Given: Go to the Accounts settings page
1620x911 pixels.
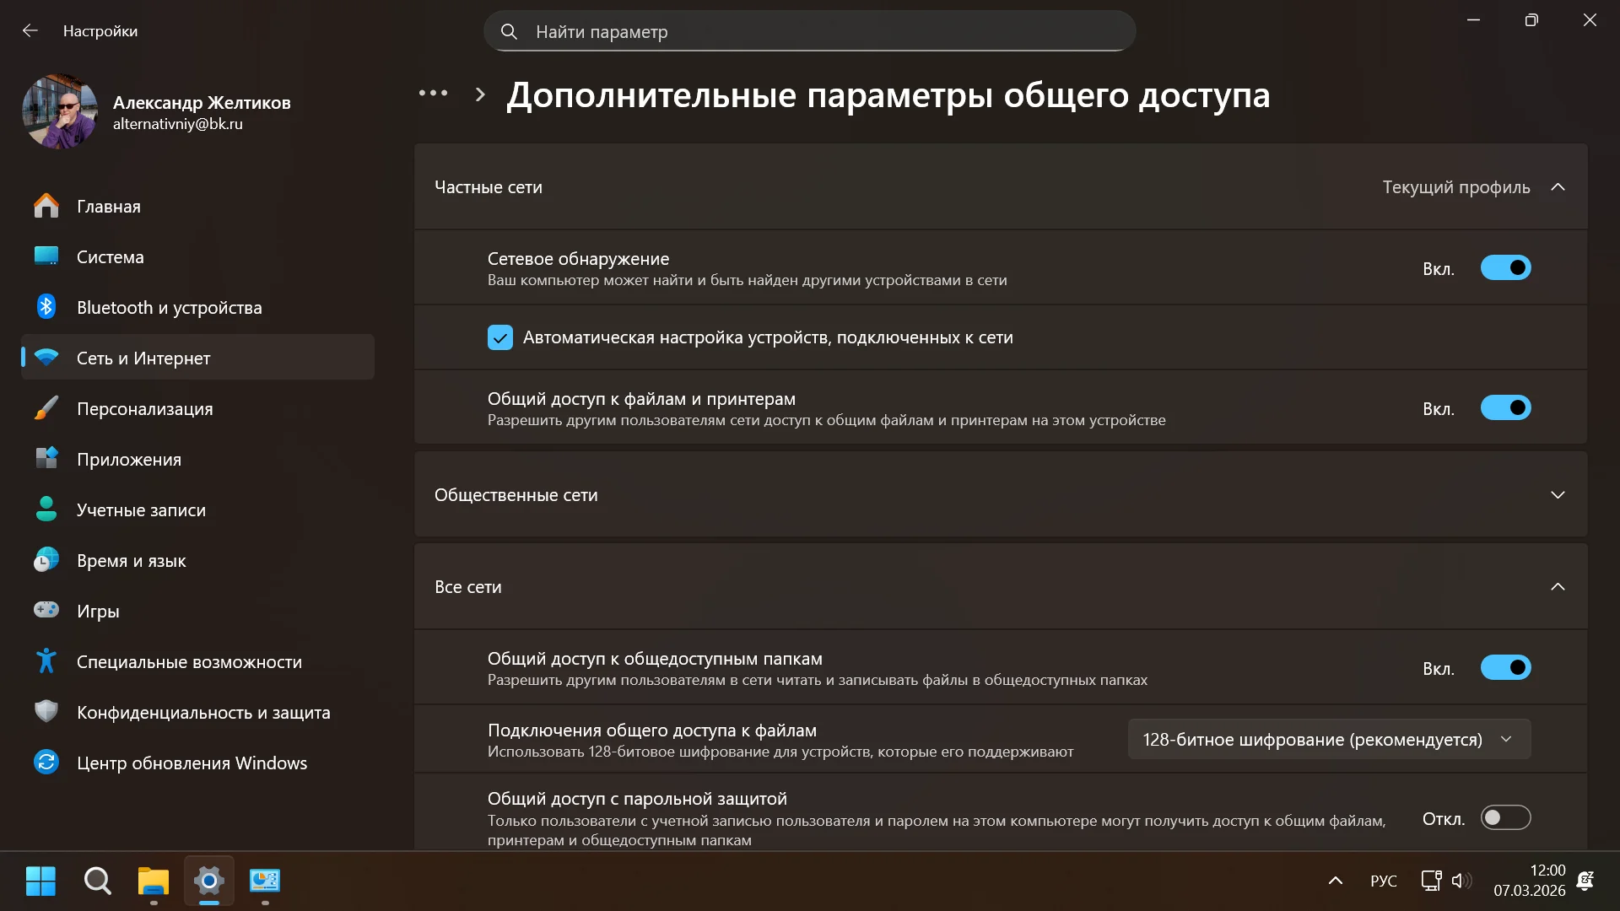Looking at the screenshot, I should pyautogui.click(x=141, y=510).
